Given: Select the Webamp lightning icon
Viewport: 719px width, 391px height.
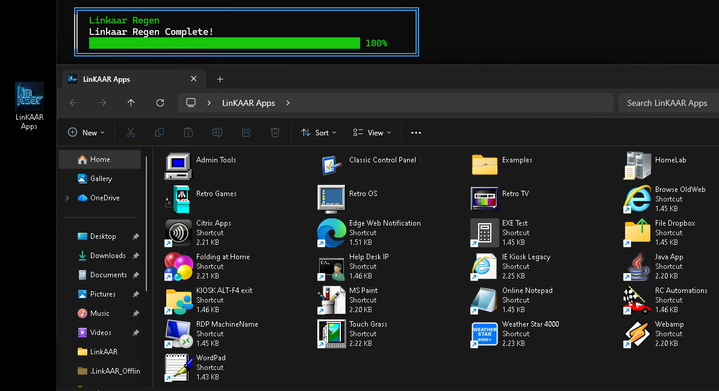Looking at the screenshot, I should [637, 334].
